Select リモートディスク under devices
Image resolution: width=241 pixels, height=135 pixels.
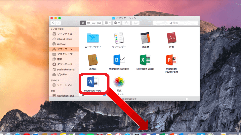(x=64, y=85)
